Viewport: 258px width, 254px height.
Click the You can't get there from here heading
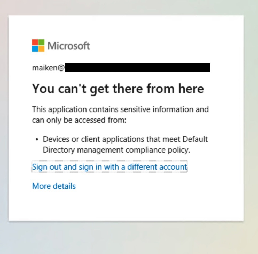pos(118,89)
